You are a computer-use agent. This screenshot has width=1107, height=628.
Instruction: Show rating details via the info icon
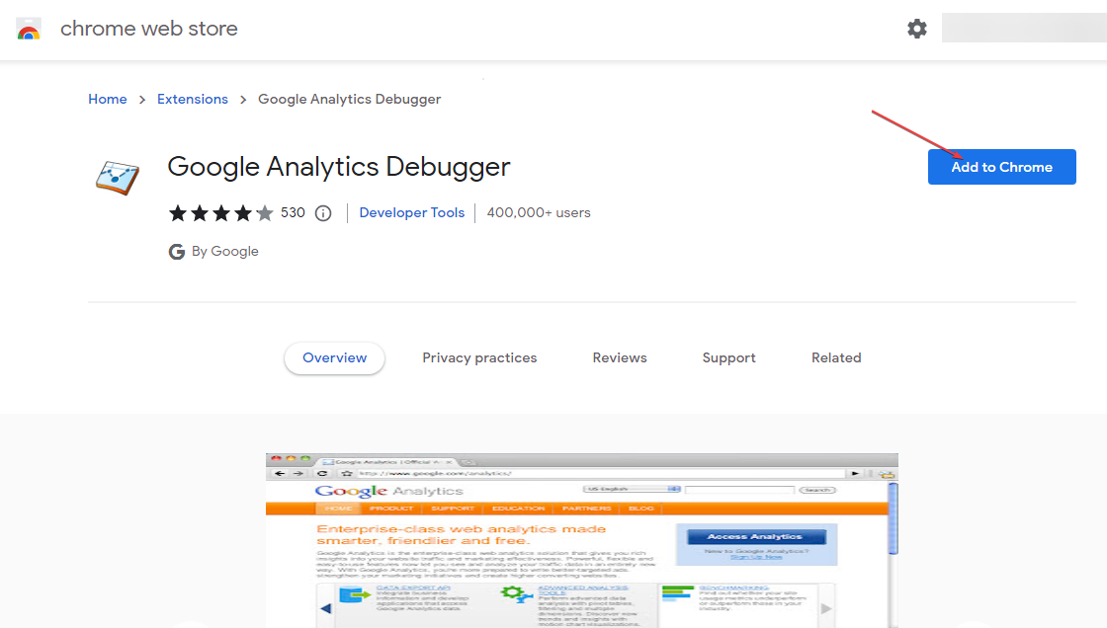coord(322,213)
